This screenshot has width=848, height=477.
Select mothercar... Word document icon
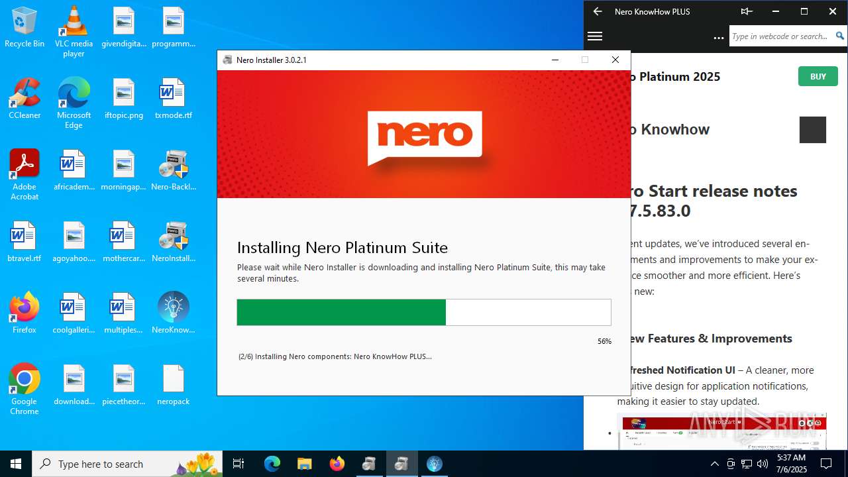point(124,241)
